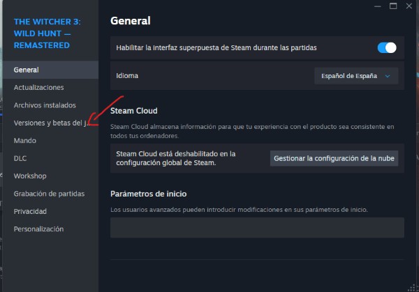The width and height of the screenshot is (419, 292).
Task: Click the Witcher 3 game title
Action: 47,33
